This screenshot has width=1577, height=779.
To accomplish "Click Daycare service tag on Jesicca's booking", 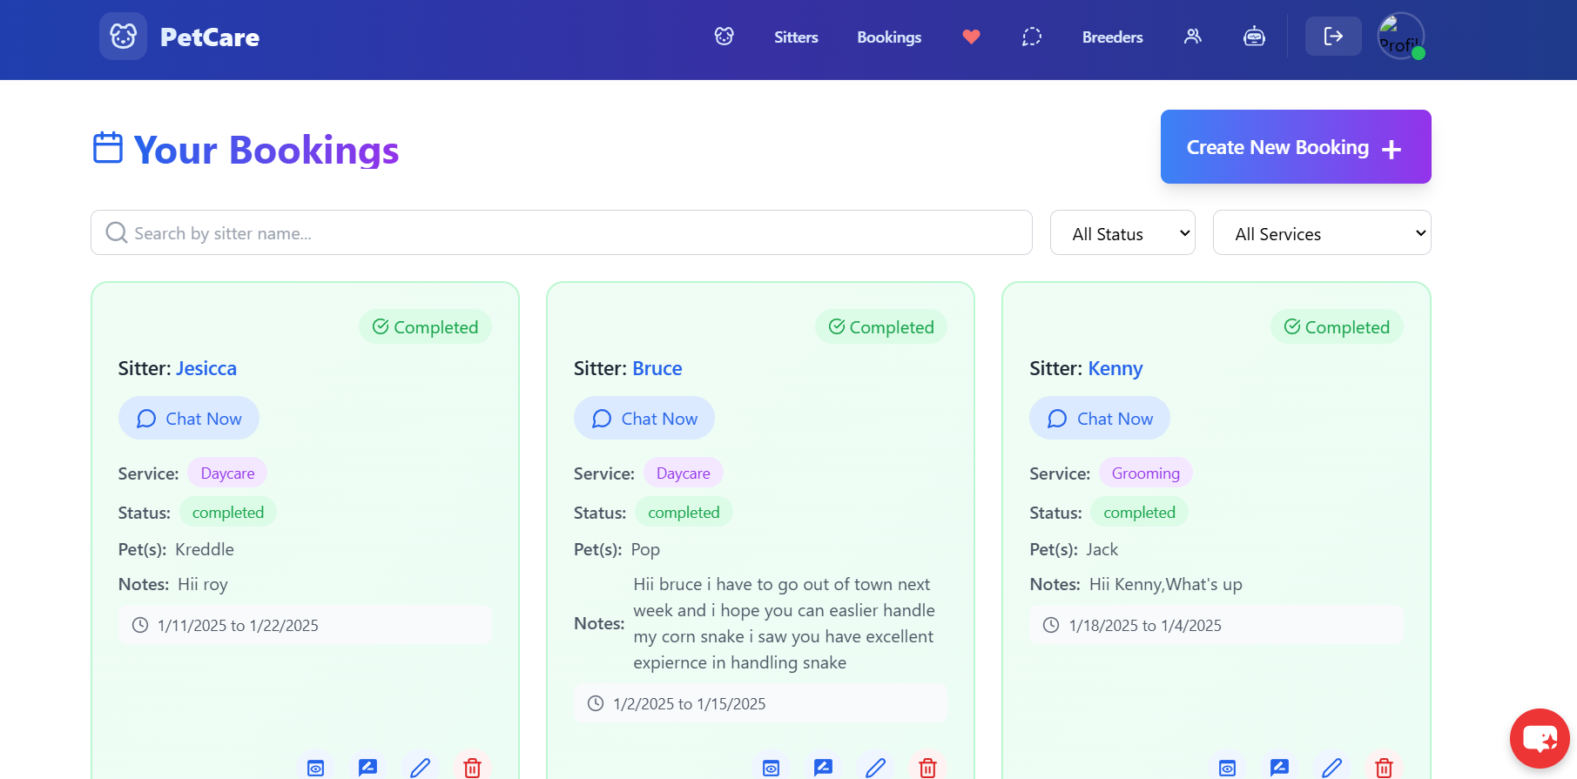I will tap(227, 473).
